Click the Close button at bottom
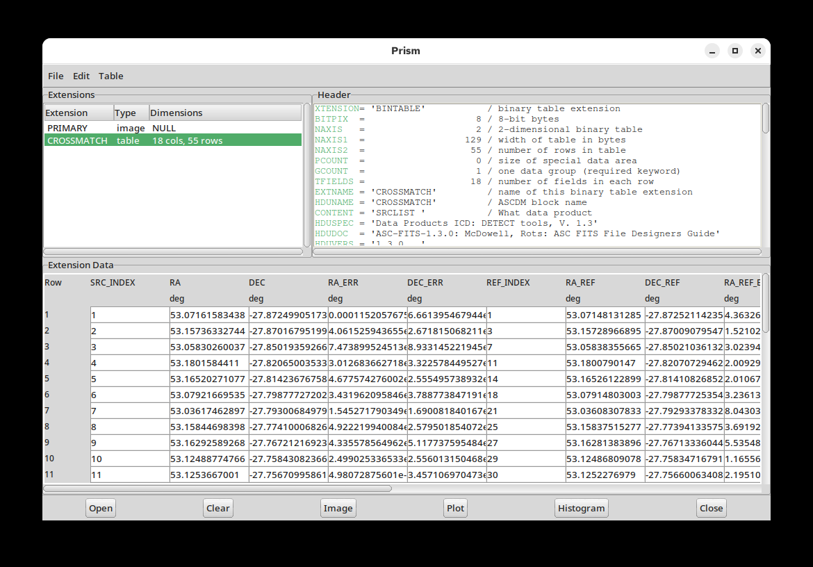The height and width of the screenshot is (567, 813). (711, 508)
